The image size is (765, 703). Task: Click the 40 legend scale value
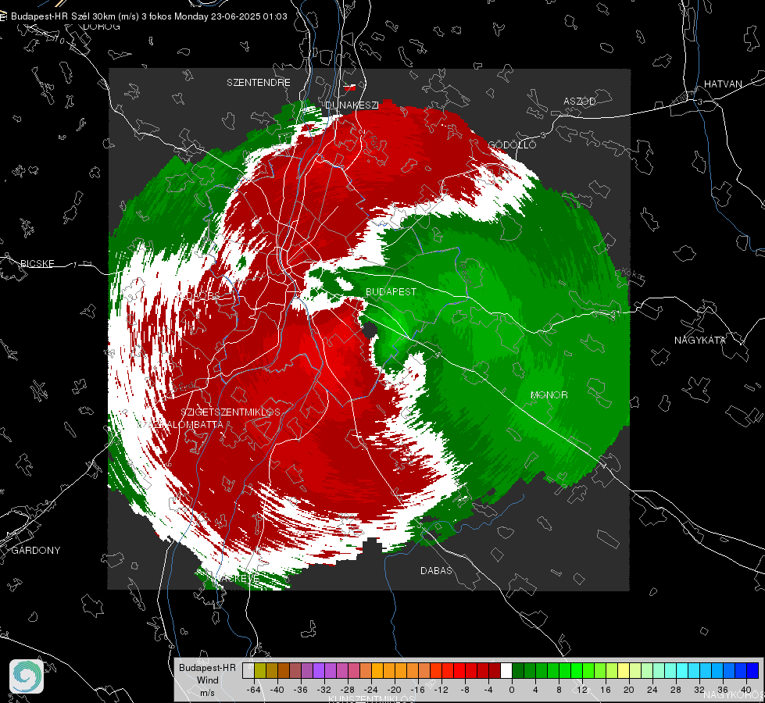point(746,690)
